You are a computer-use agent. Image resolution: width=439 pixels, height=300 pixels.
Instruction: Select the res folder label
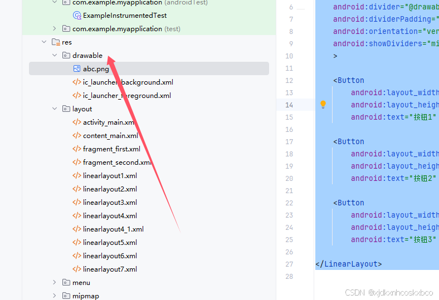pyautogui.click(x=67, y=42)
